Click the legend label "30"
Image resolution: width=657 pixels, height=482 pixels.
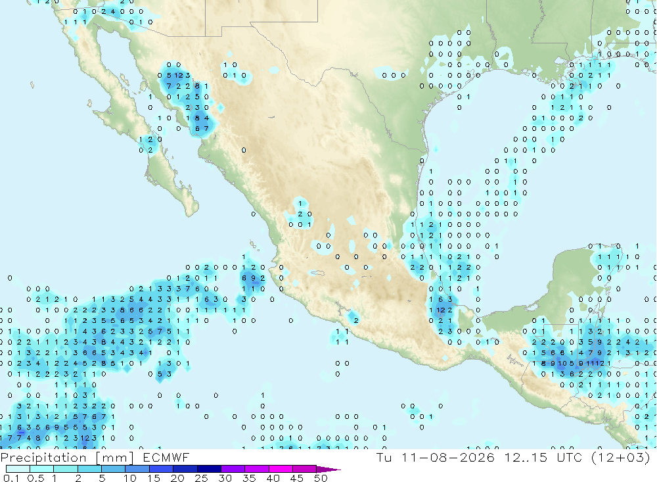(225, 478)
